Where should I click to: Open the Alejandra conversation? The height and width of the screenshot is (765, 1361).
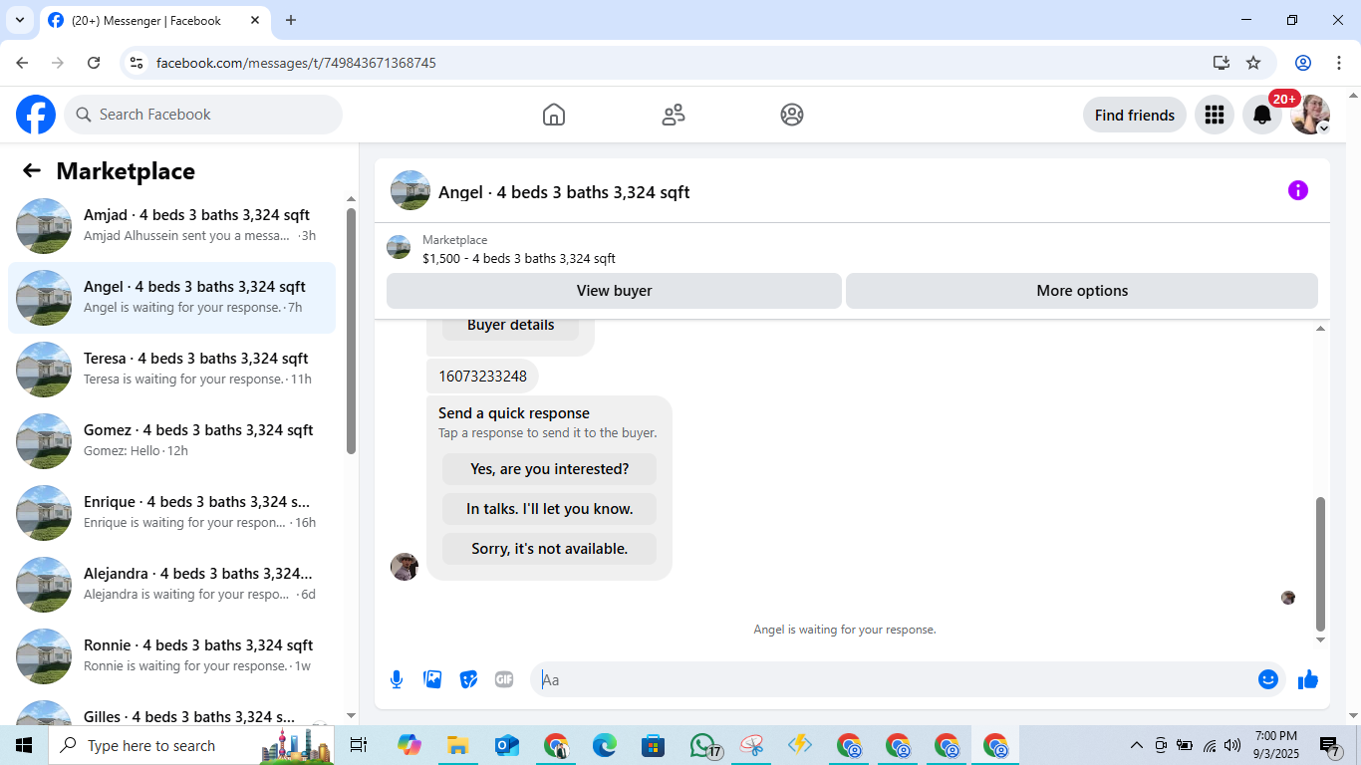click(171, 585)
